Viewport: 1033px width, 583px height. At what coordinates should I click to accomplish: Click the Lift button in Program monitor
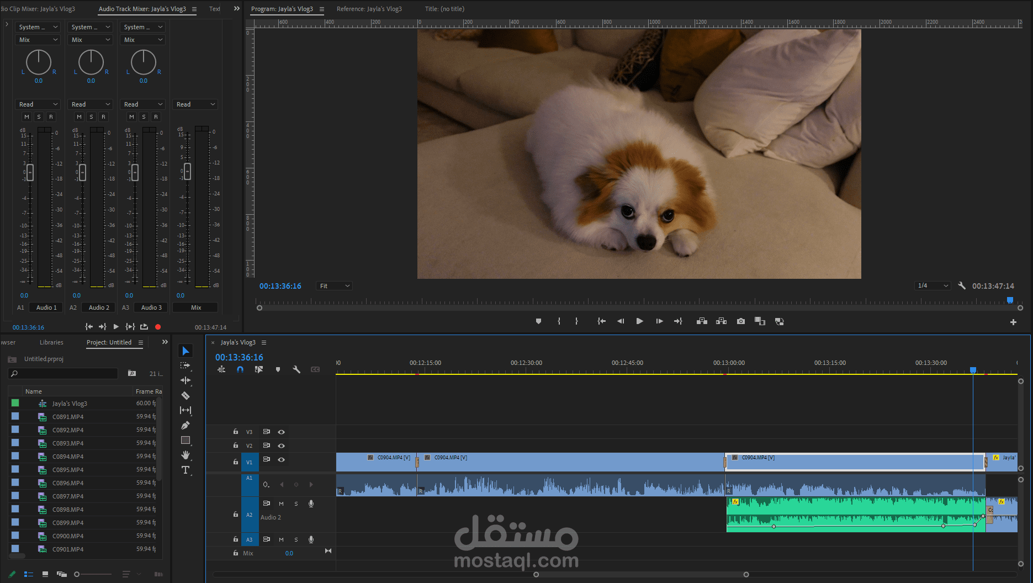pos(702,321)
